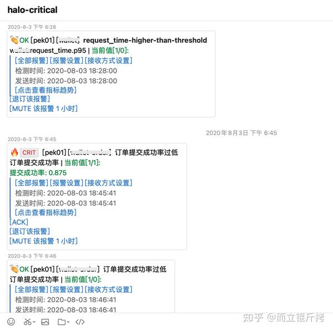Screen dimensions: 333x331
Task: Click the send image icon
Action: tap(45, 322)
